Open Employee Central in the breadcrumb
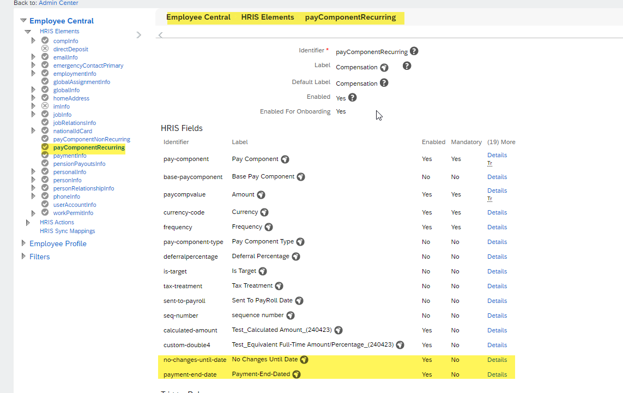 [198, 17]
